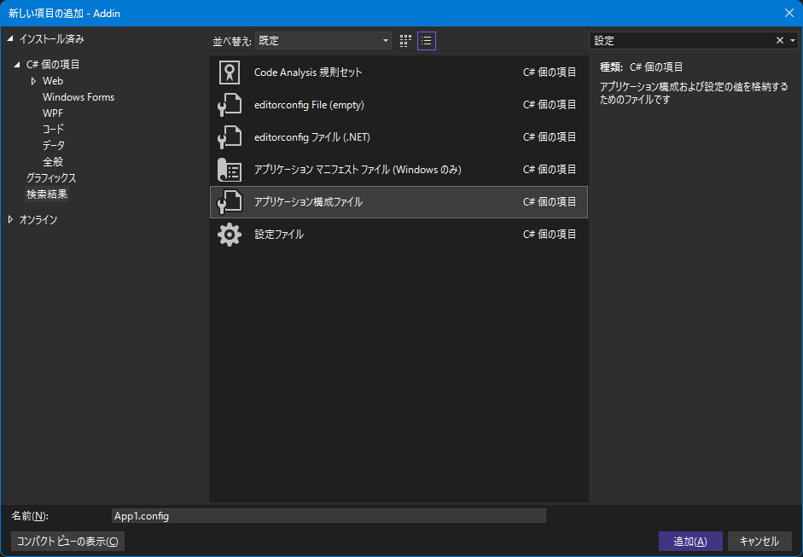Select 検索結果 in the tree

47,194
